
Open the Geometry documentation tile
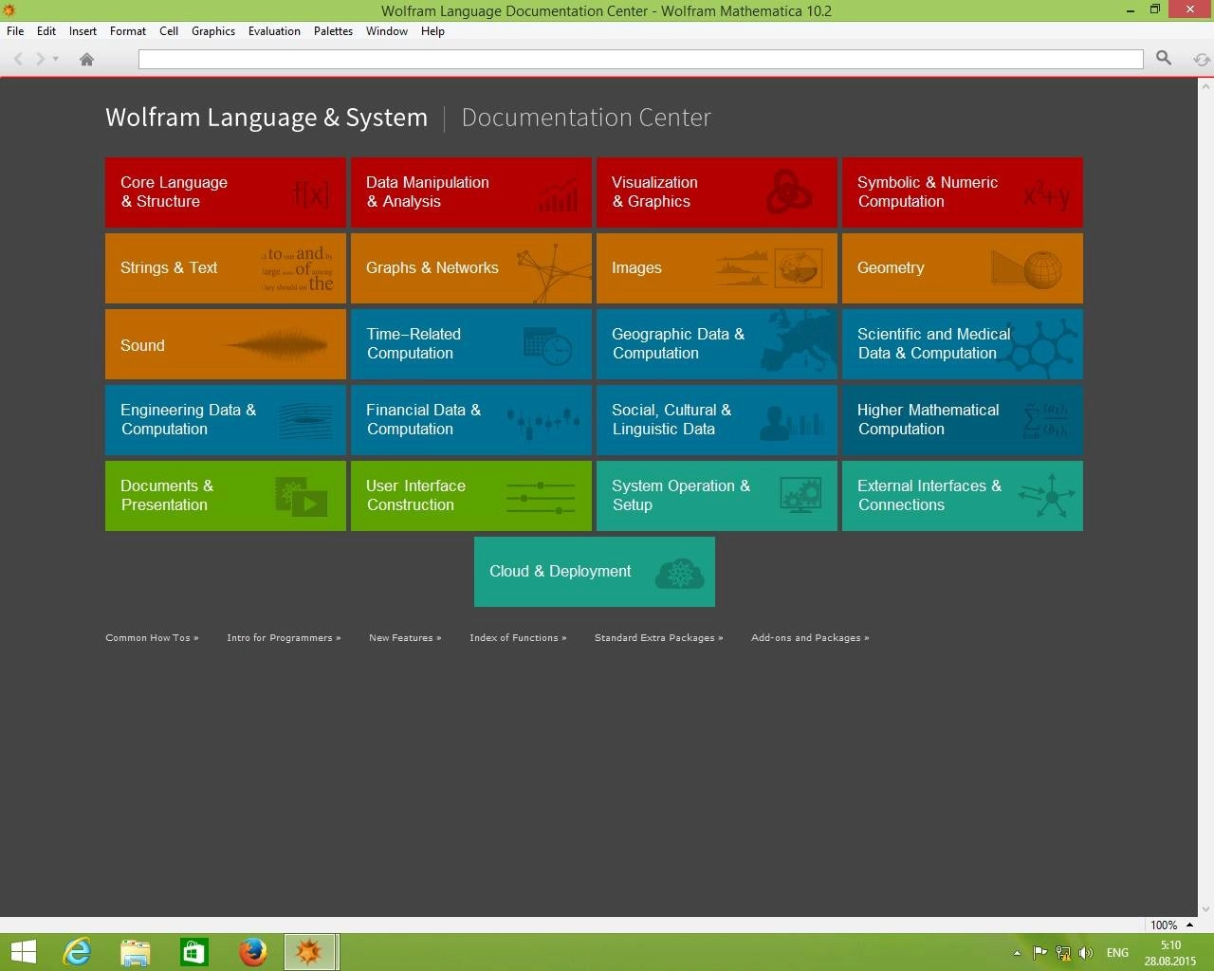coord(963,268)
